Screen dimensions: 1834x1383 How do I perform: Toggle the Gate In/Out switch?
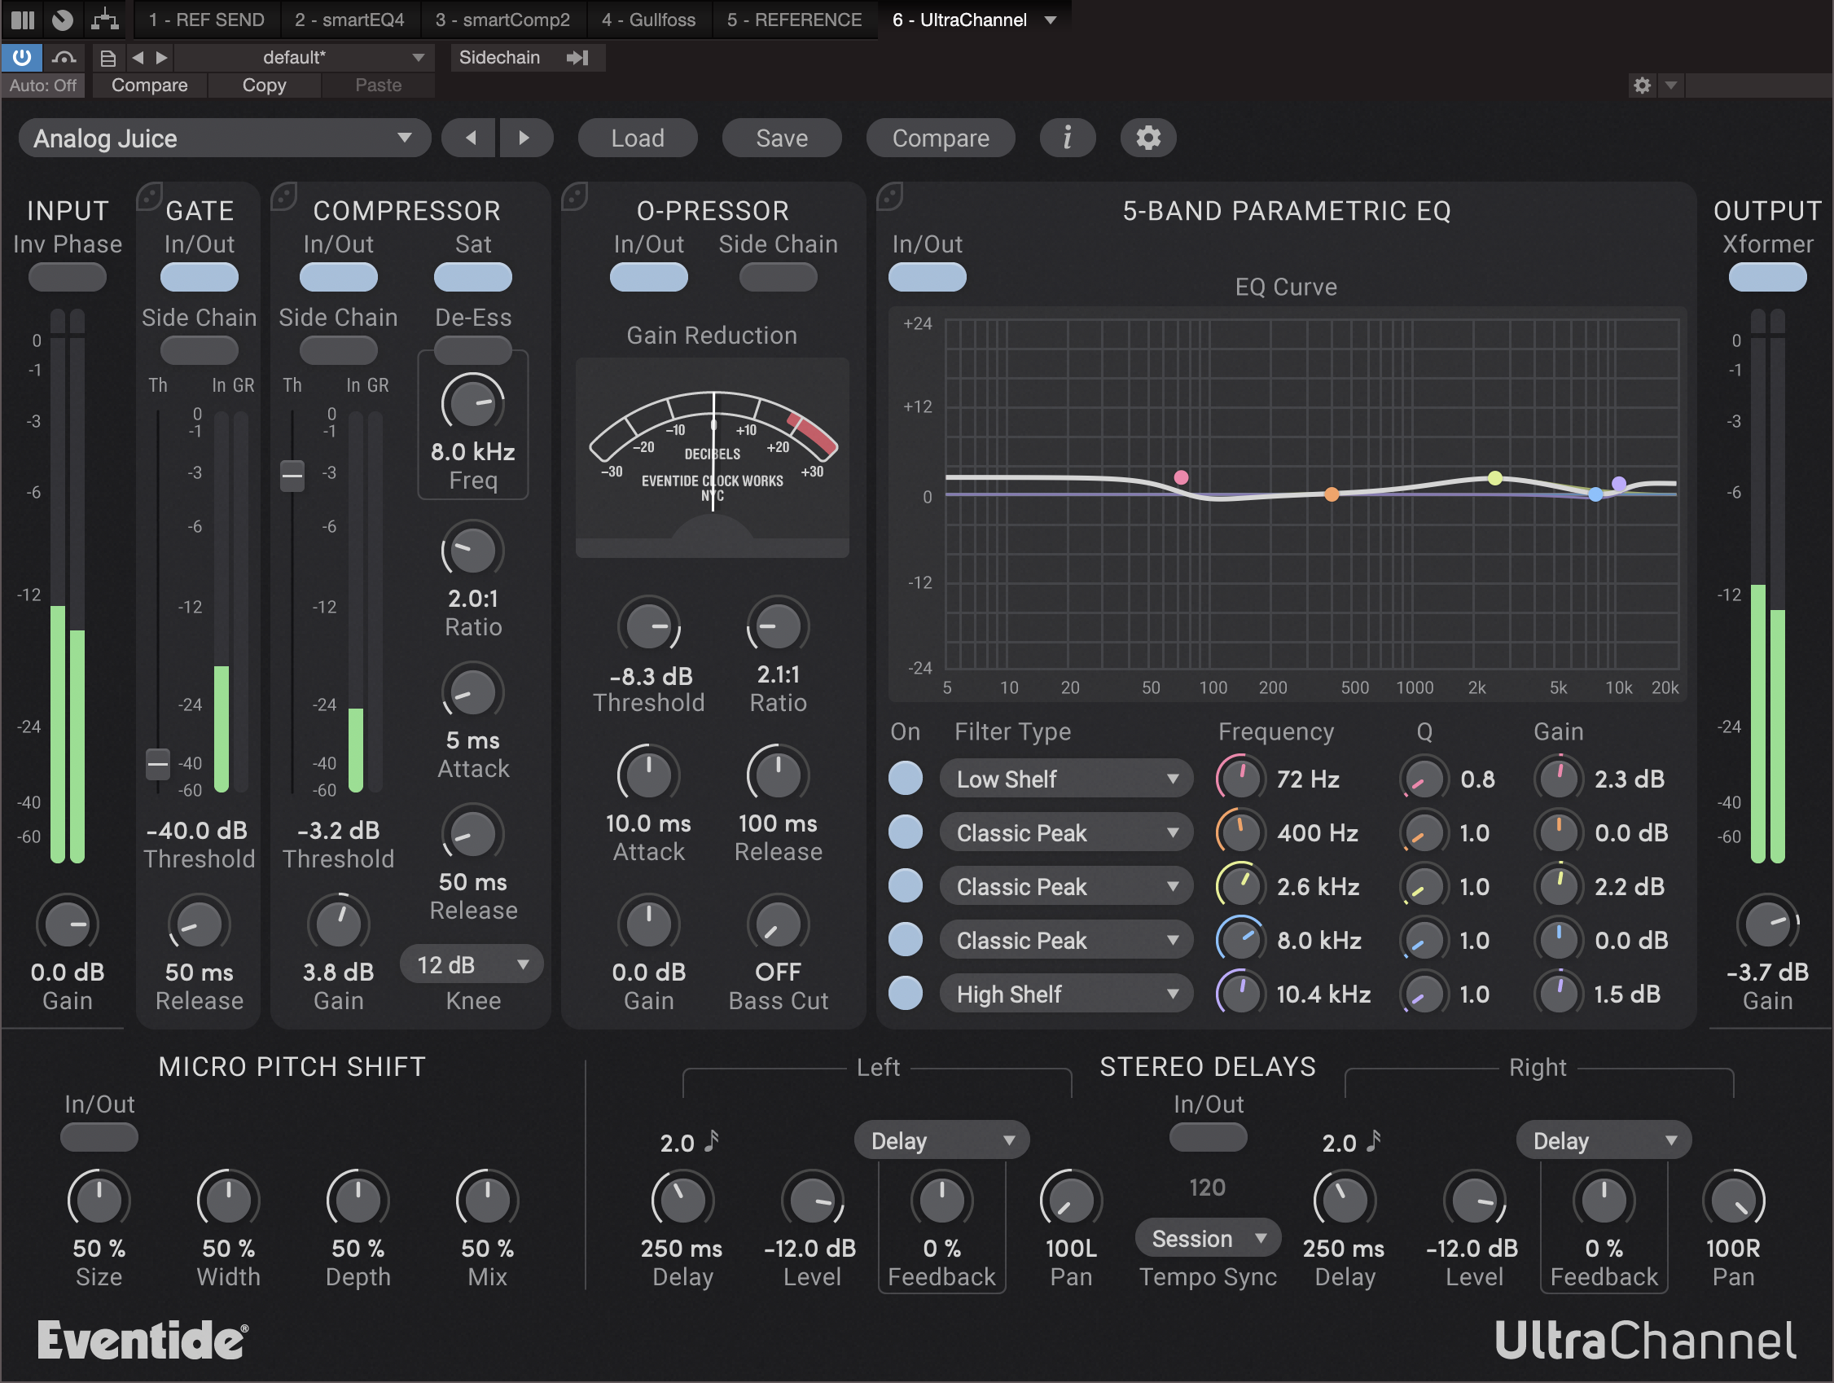tap(199, 276)
